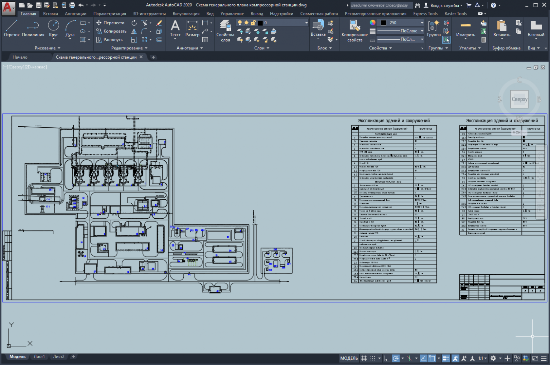Select the scale tool icon
The height and width of the screenshot is (365, 550).
pyautogui.click(x=134, y=40)
